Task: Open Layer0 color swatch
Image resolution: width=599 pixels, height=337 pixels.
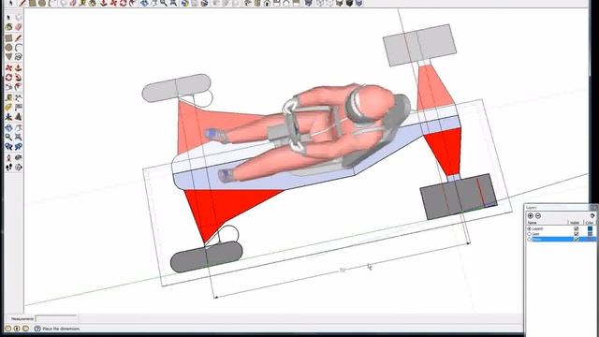Action: (x=591, y=228)
